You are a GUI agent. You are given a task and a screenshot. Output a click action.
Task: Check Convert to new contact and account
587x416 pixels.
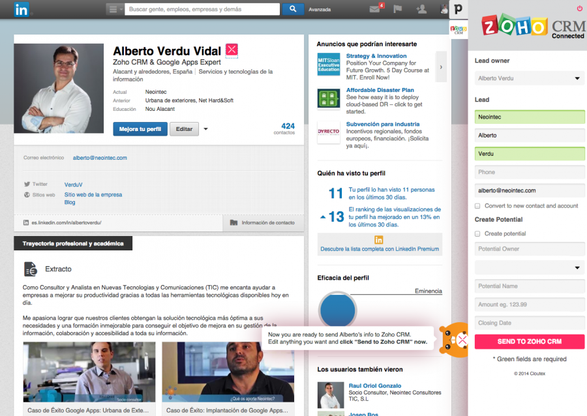pyautogui.click(x=477, y=206)
